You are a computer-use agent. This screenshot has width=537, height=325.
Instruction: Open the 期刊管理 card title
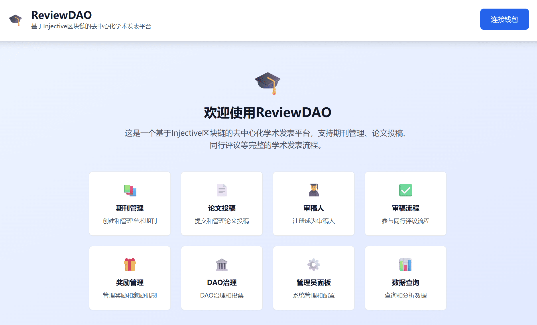click(x=130, y=208)
